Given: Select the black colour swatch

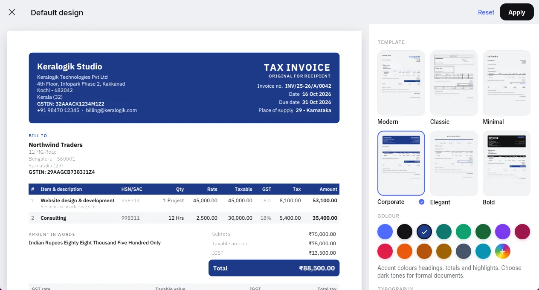Looking at the screenshot, I should [x=405, y=232].
